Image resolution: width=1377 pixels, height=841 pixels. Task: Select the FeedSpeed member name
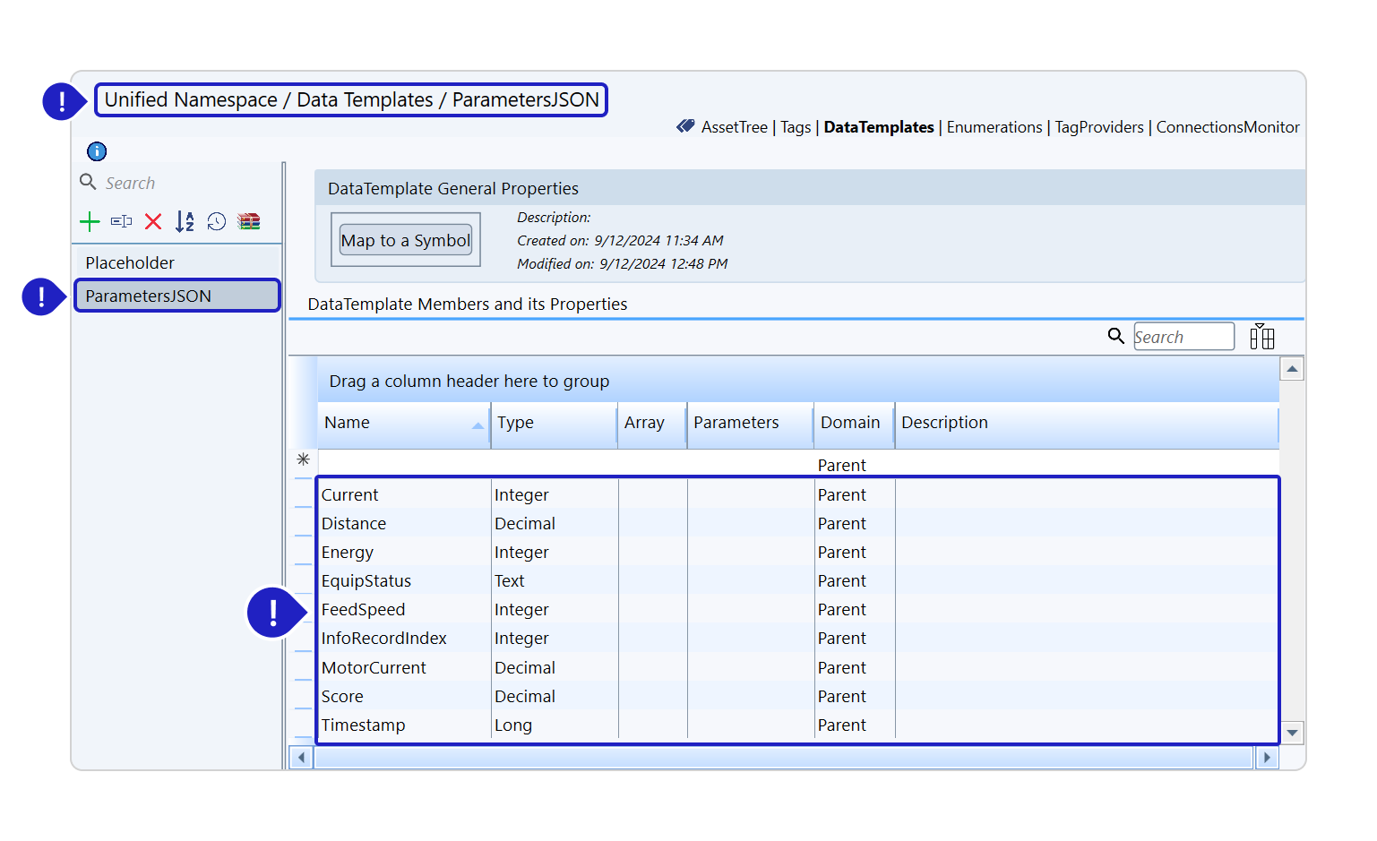click(363, 610)
